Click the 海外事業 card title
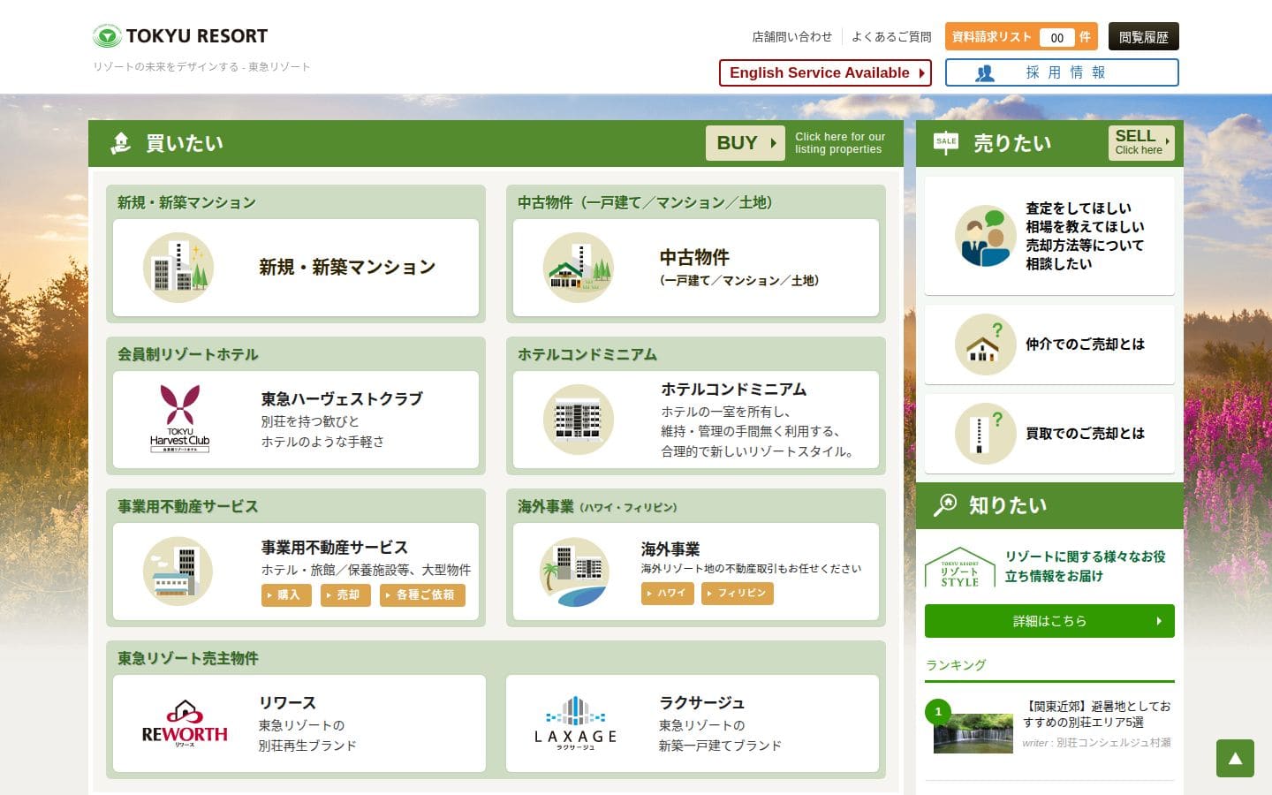The width and height of the screenshot is (1272, 795). pyautogui.click(x=670, y=549)
